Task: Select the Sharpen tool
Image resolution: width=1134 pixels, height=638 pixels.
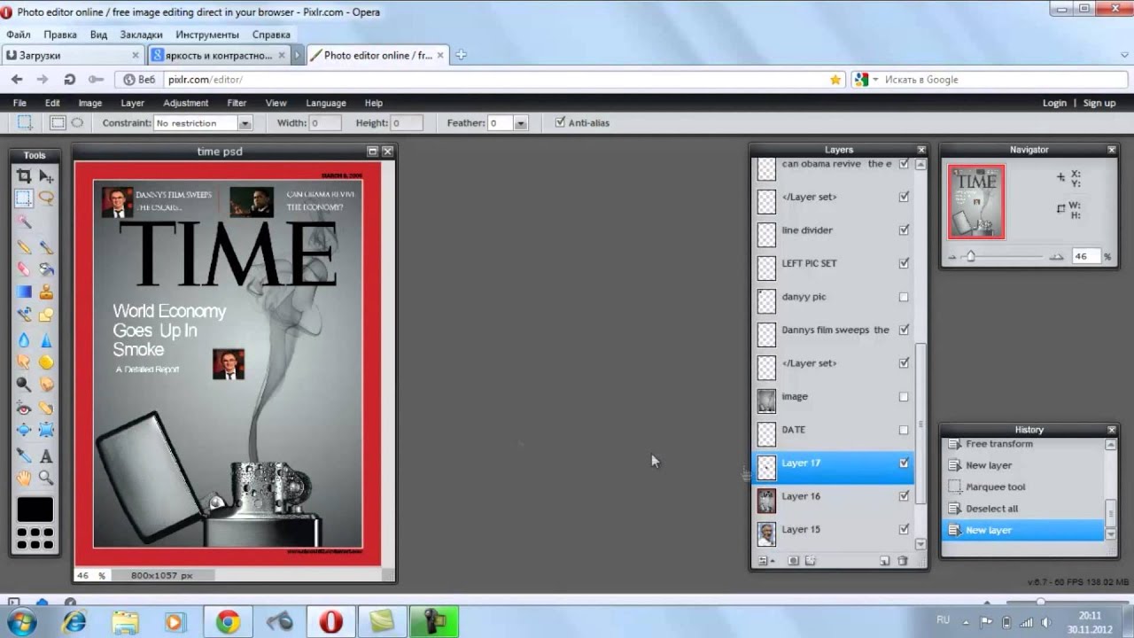Action: click(46, 339)
